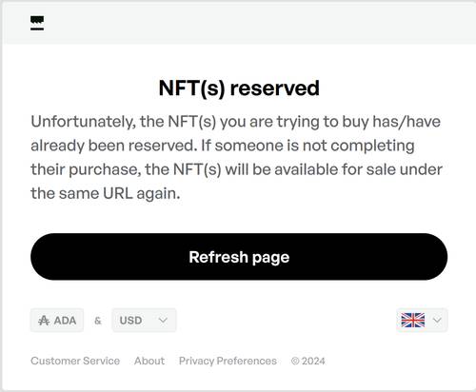Click the site logo in the header
This screenshot has width=476, height=392.
click(37, 24)
